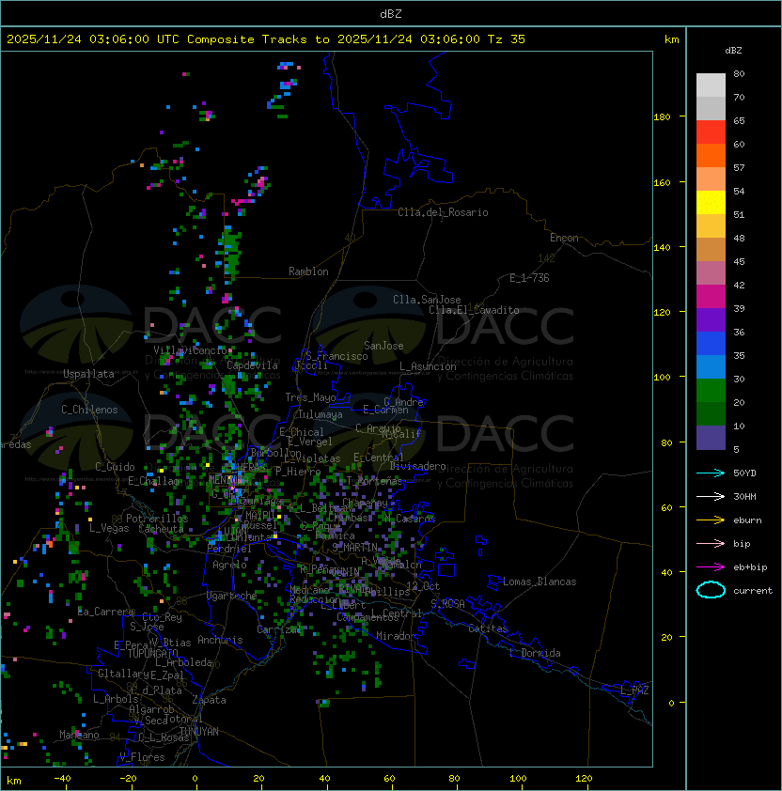Click the 'Anchoris' map label
Viewport: 782px width, 791px height.
pos(220,640)
